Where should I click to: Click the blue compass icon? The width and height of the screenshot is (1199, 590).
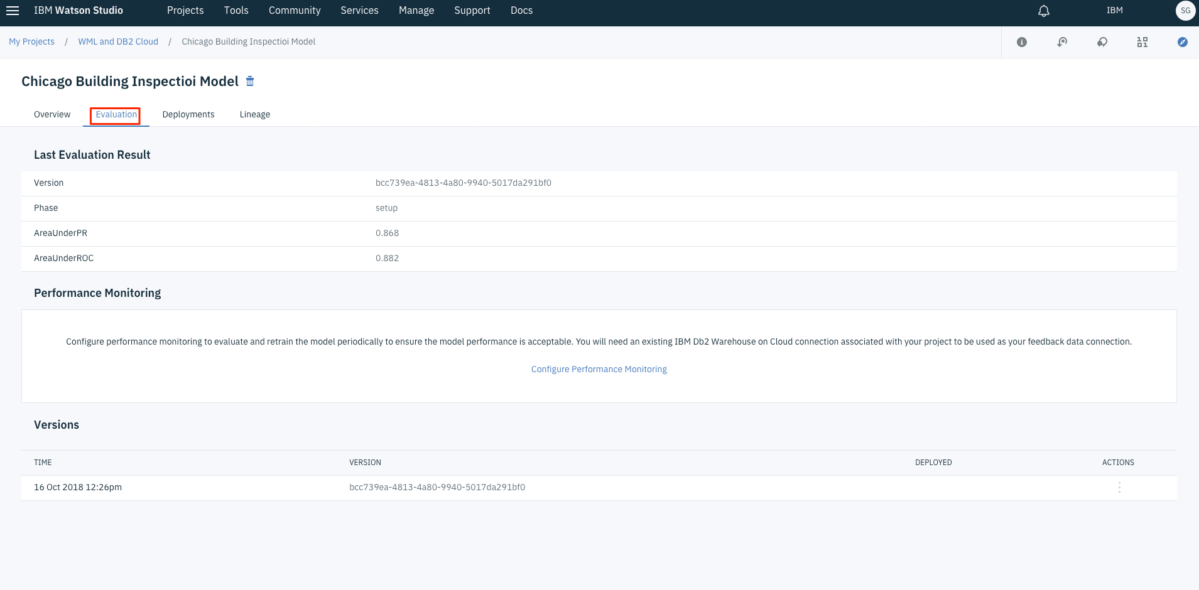coord(1183,42)
